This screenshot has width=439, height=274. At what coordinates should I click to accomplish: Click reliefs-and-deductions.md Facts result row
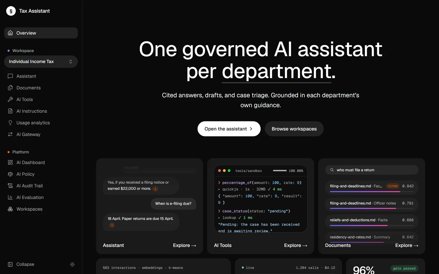coord(372,221)
